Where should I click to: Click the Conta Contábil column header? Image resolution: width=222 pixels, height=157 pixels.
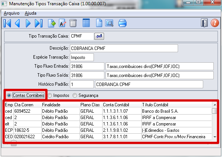coord(122,105)
